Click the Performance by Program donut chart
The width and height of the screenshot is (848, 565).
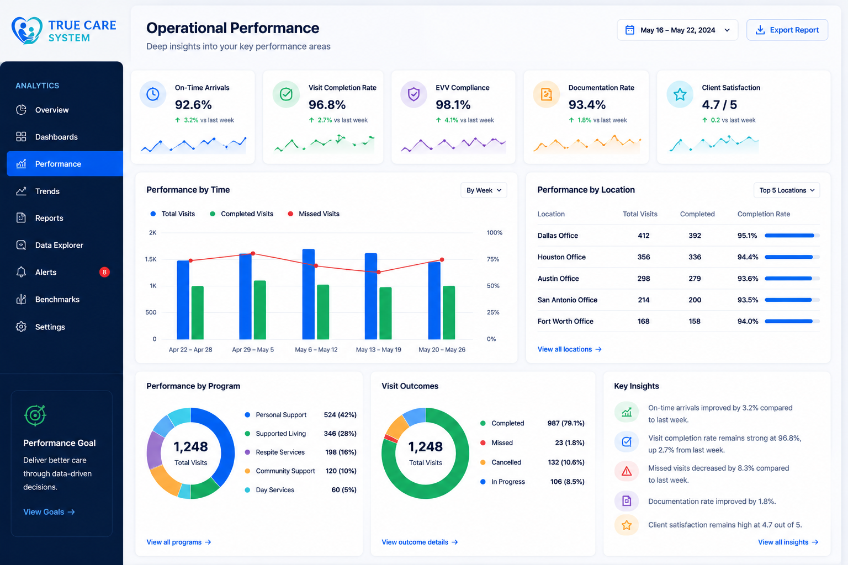[191, 454]
